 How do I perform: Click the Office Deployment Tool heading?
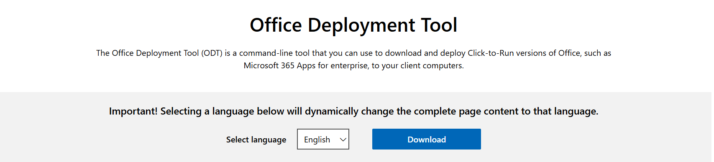tap(353, 25)
